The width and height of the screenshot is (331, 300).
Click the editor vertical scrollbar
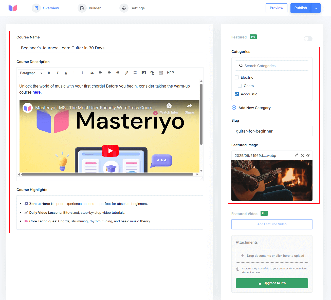coord(201,114)
